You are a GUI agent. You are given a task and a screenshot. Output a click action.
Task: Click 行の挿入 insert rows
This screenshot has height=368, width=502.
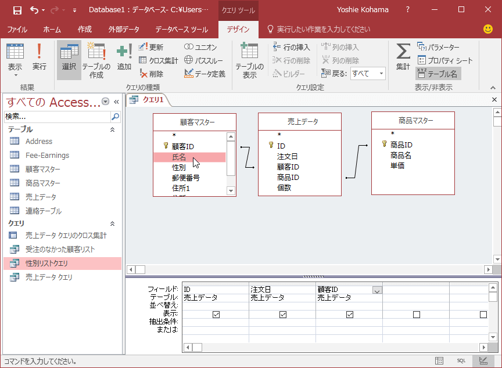[291, 48]
